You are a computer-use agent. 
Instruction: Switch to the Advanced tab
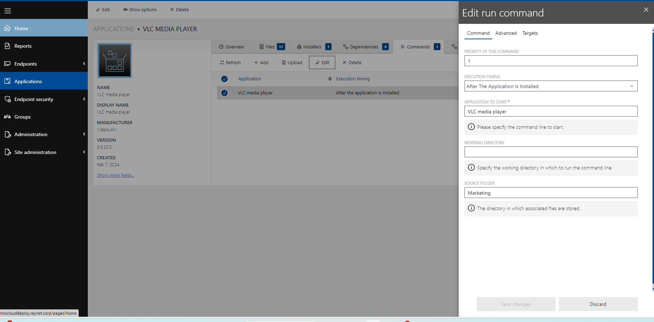click(506, 33)
